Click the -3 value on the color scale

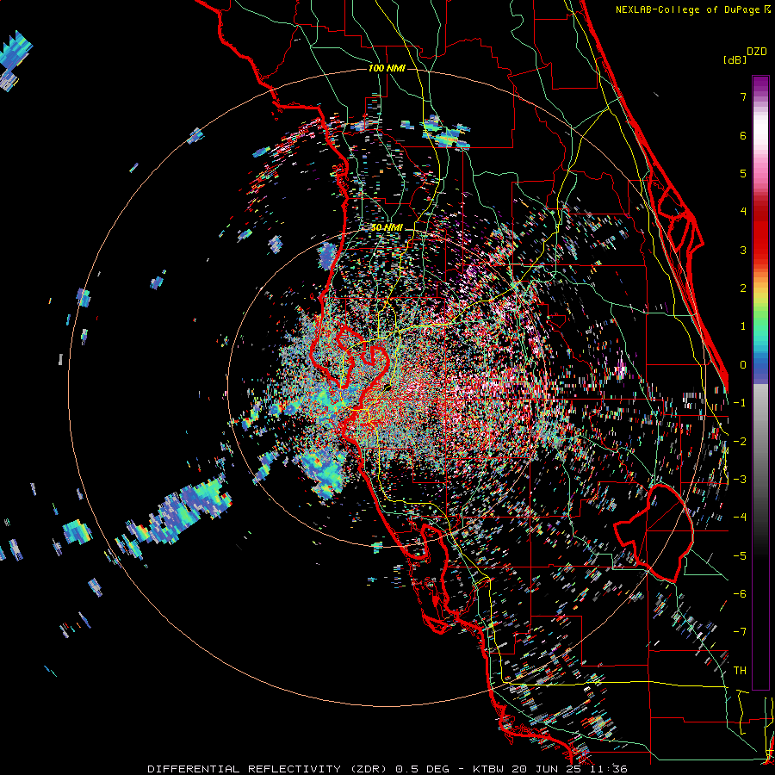[x=740, y=480]
